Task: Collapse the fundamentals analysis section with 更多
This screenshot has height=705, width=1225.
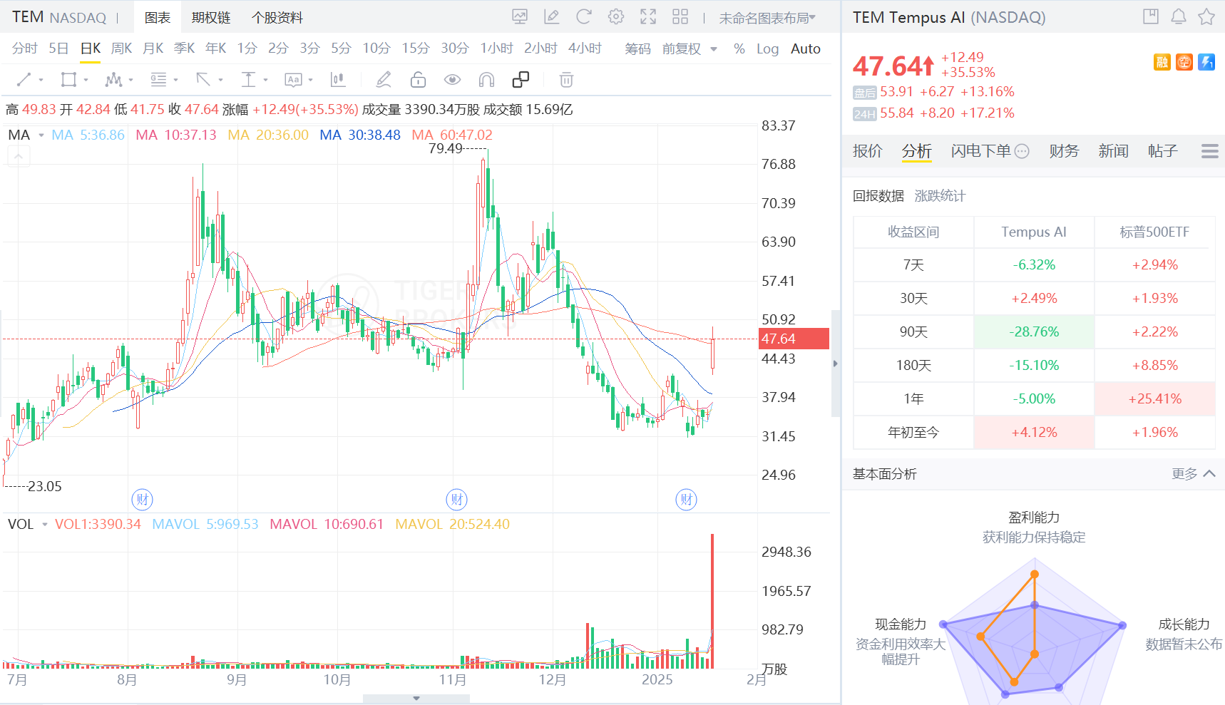Action: (1193, 474)
